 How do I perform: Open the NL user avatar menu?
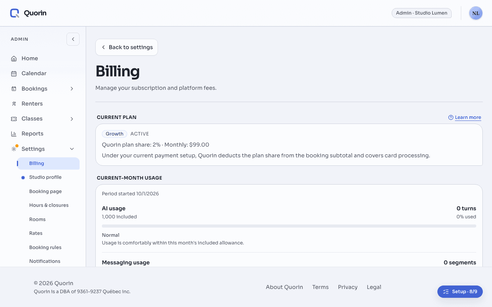point(476,13)
